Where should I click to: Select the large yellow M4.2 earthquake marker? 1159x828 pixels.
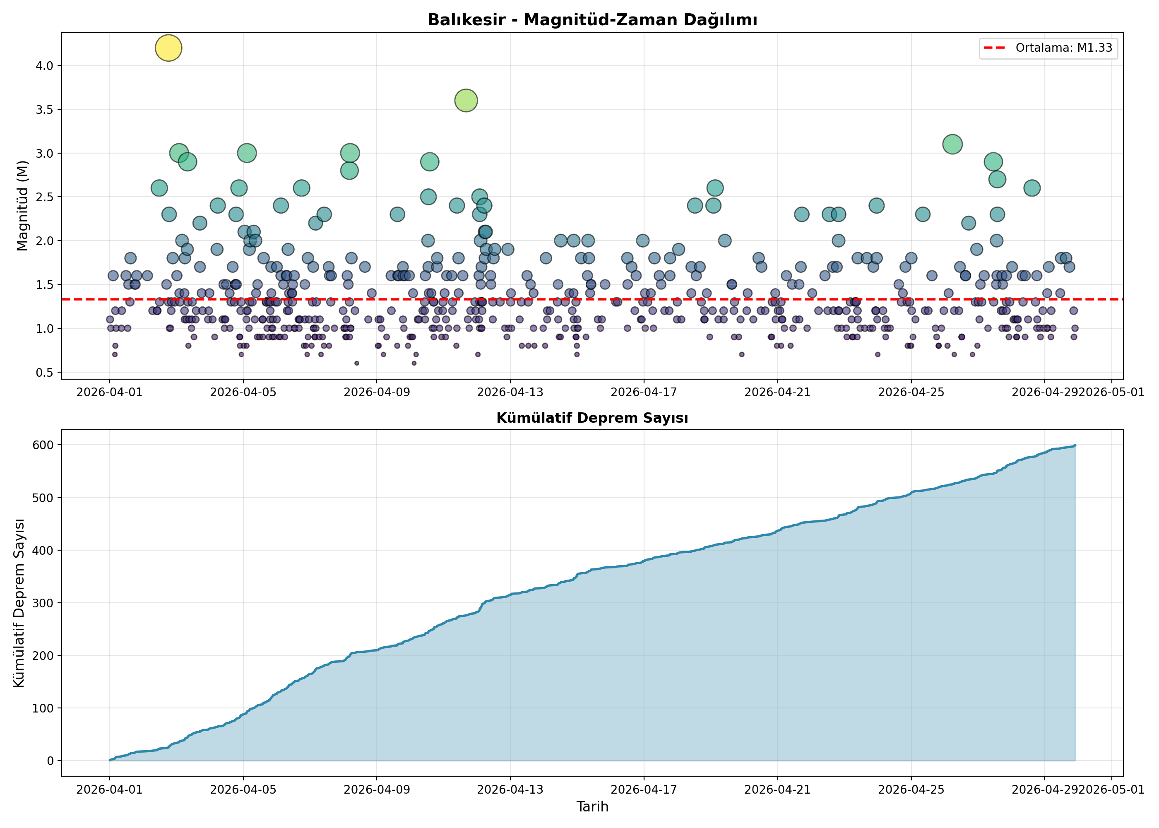pos(169,48)
